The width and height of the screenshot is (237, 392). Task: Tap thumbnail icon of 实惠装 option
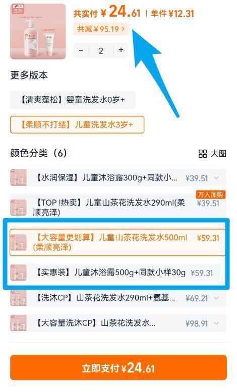[18, 273]
